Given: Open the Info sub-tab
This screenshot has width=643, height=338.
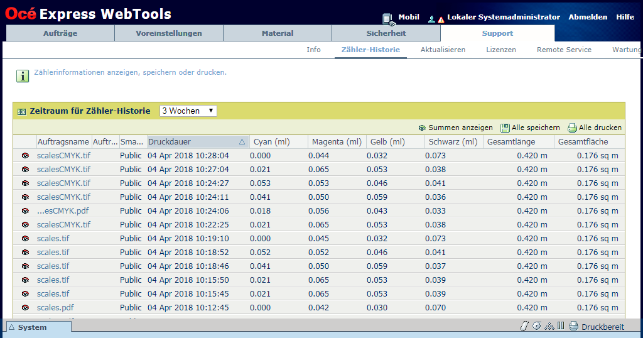Looking at the screenshot, I should (314, 50).
